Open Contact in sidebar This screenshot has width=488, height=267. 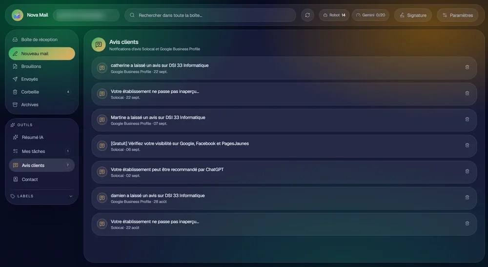click(41, 179)
